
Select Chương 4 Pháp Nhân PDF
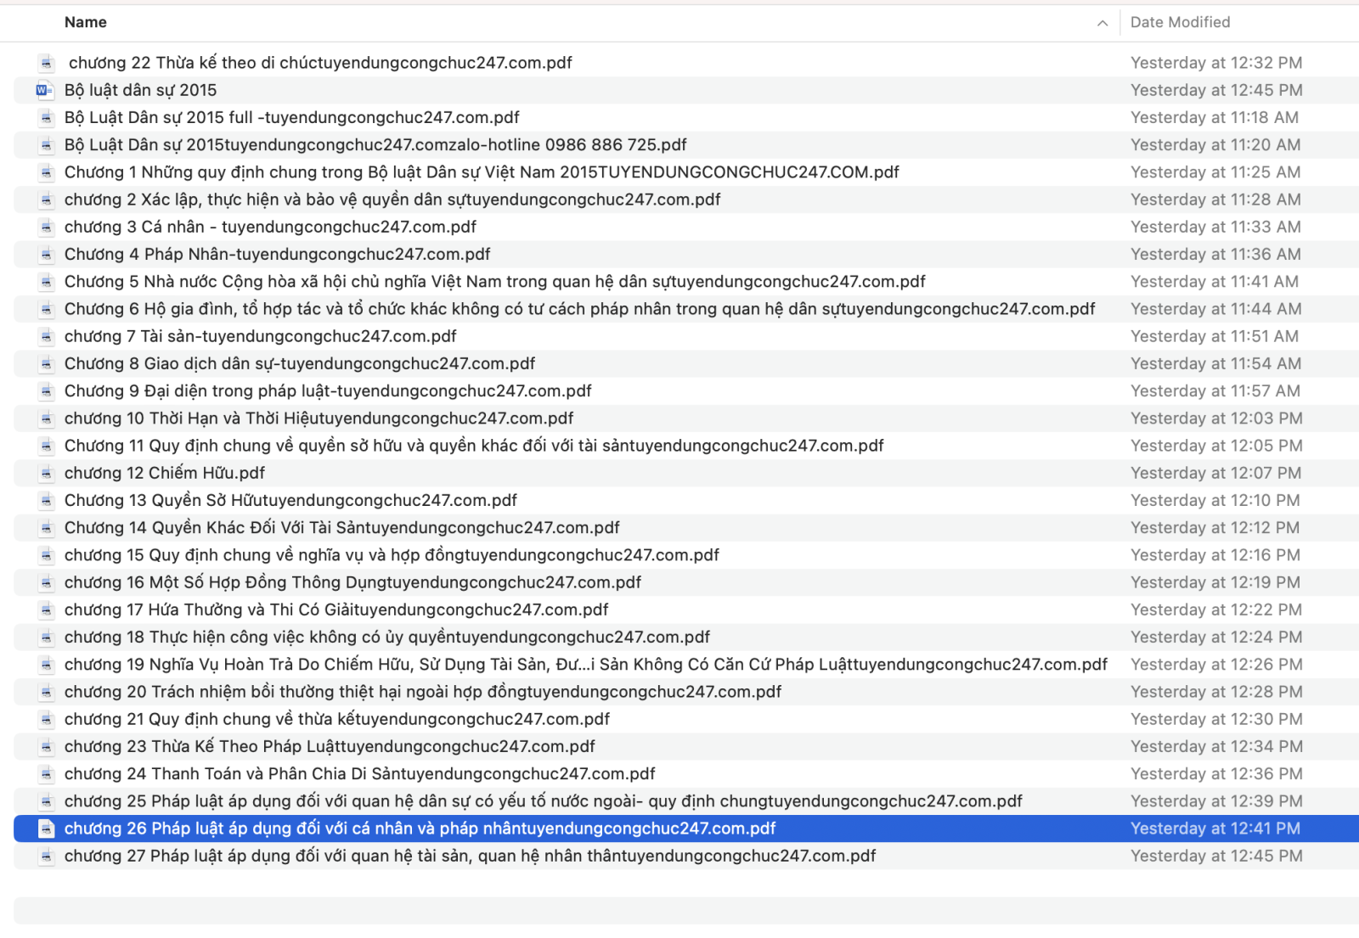(277, 254)
